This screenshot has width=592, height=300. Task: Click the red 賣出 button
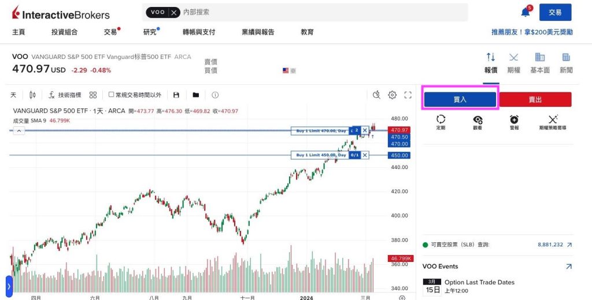click(535, 100)
